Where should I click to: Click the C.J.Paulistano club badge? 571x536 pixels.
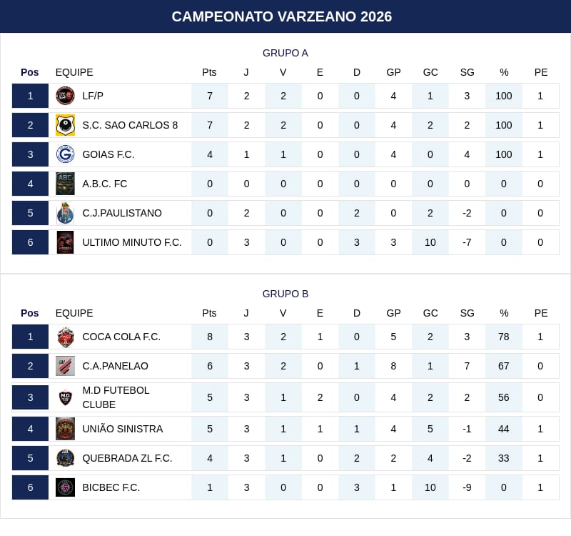(x=65, y=213)
